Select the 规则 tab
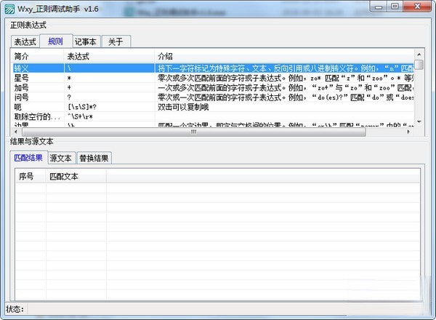The width and height of the screenshot is (436, 320). pos(56,41)
